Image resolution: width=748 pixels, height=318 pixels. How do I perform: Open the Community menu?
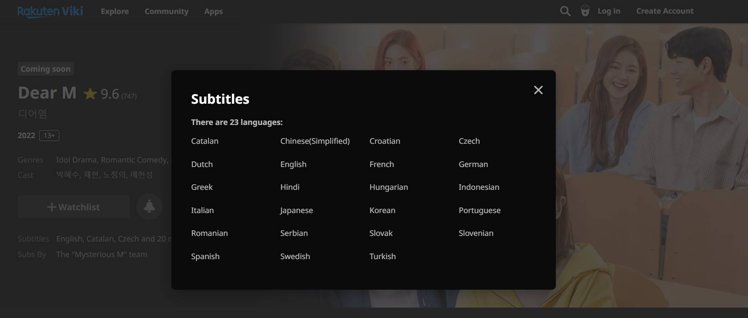tap(167, 11)
